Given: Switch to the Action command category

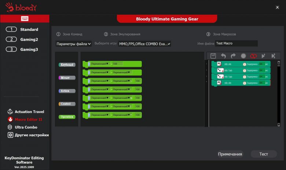Looking at the screenshot, I should pyautogui.click(x=67, y=91).
